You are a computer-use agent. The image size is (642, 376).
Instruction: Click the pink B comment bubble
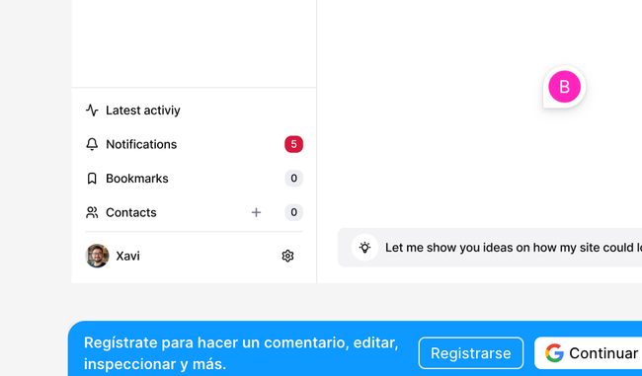click(564, 87)
